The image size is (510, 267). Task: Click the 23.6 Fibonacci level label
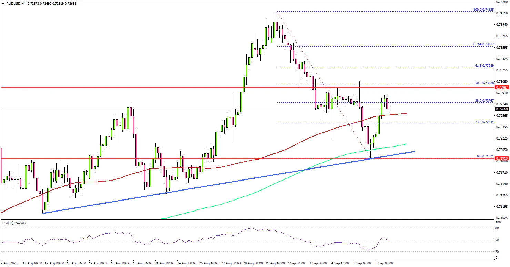point(484,122)
